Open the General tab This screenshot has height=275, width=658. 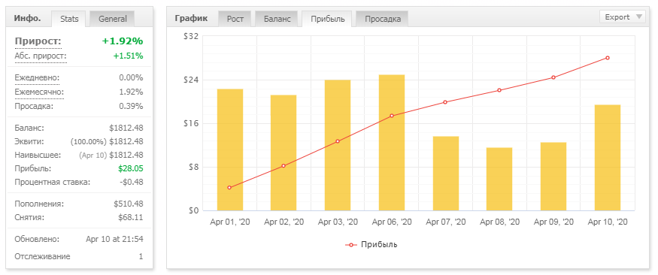point(113,19)
